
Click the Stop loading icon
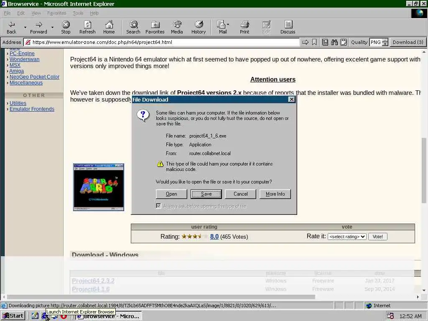66,25
